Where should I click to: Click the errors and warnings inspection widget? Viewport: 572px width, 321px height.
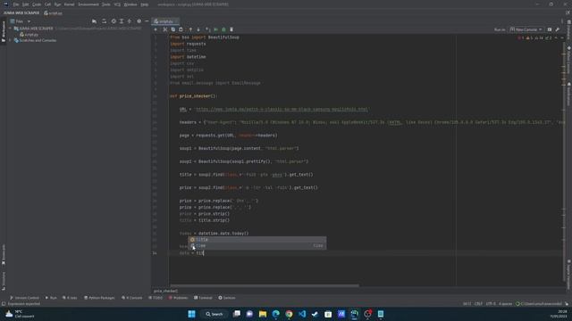click(x=534, y=37)
